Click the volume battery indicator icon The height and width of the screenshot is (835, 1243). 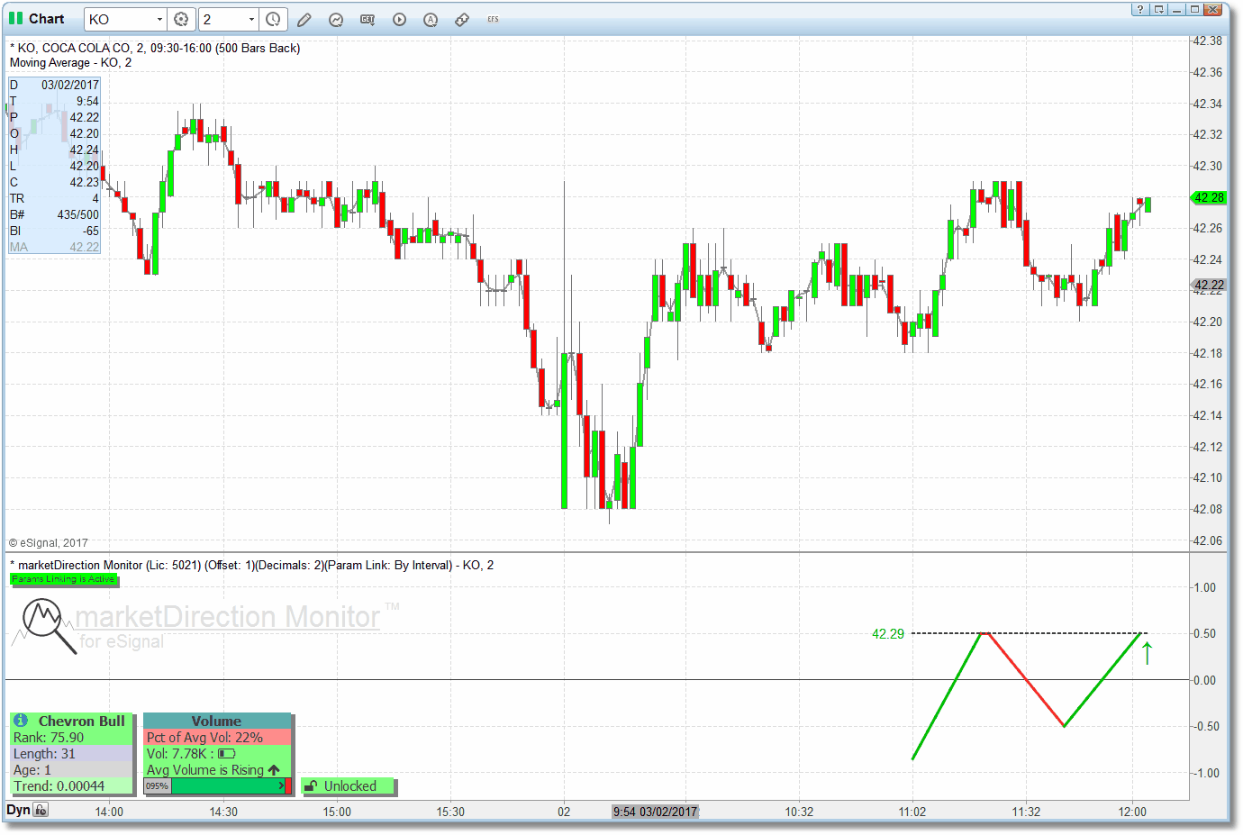pyautogui.click(x=226, y=754)
